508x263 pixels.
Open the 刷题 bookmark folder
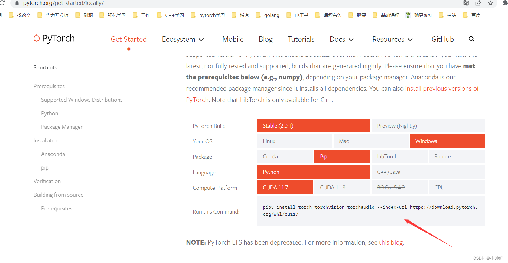[x=84, y=15]
